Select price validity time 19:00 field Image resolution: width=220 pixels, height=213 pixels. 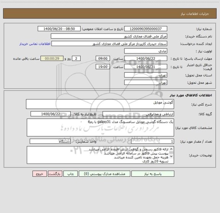pos(103,67)
